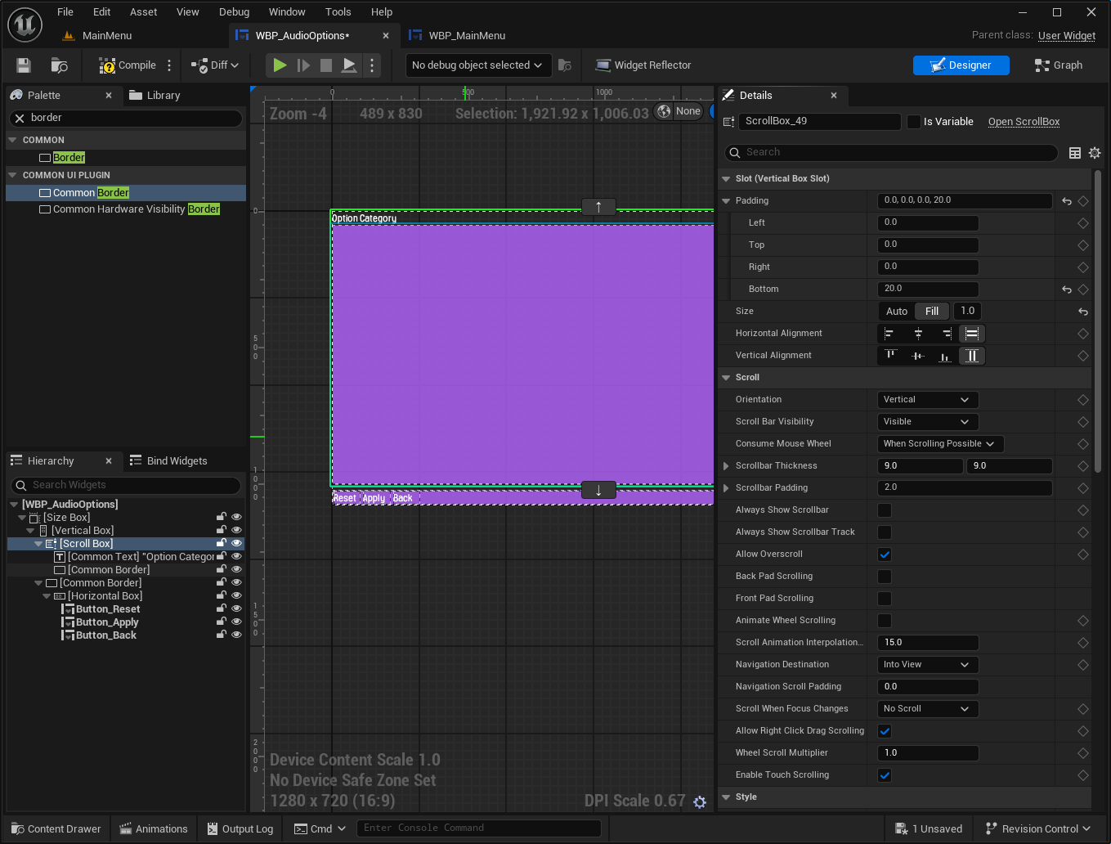Viewport: 1111px width, 844px height.
Task: Open the Asset menu
Action: pyautogui.click(x=143, y=12)
